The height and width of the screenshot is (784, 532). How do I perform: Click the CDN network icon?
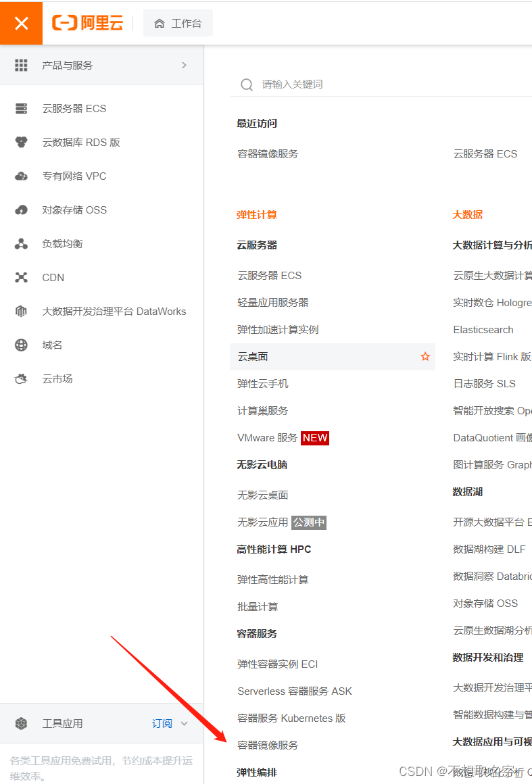[x=21, y=278]
